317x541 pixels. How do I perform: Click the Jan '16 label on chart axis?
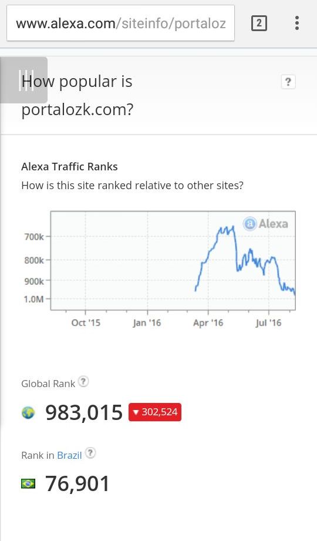pyautogui.click(x=147, y=323)
